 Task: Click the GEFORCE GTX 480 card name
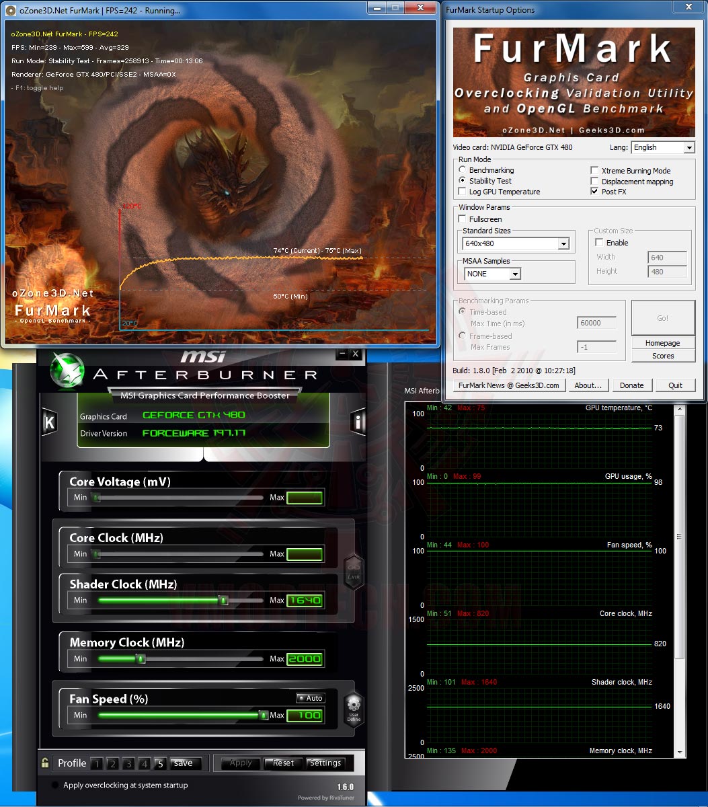[194, 416]
